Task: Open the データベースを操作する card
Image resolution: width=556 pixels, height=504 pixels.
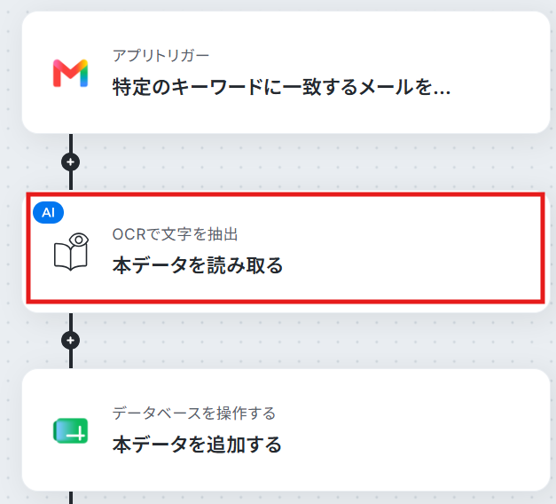Action: point(286,429)
